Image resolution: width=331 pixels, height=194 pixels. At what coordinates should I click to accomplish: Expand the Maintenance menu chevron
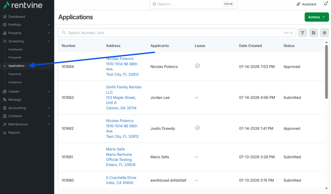[48, 124]
